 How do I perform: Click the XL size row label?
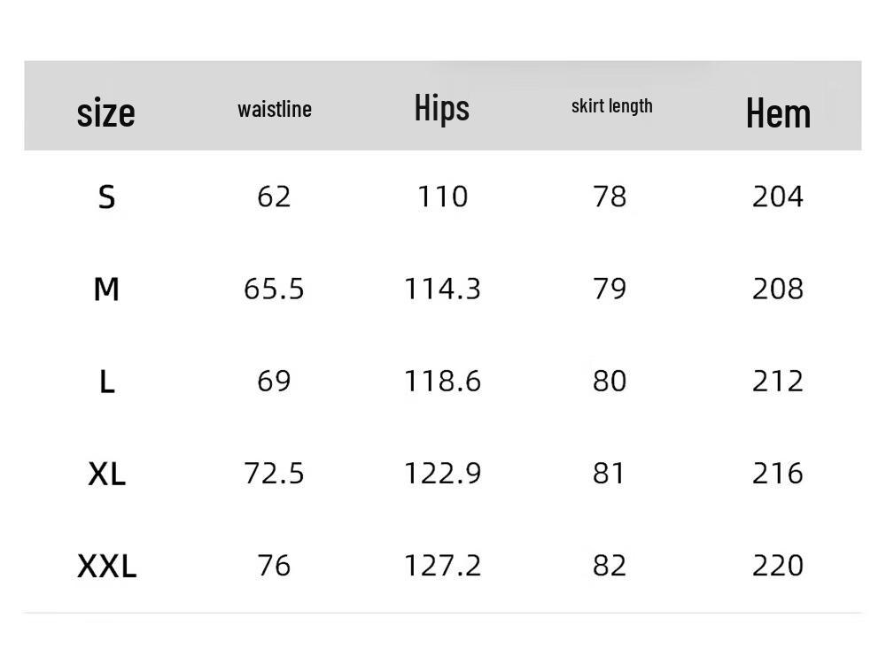click(x=106, y=474)
